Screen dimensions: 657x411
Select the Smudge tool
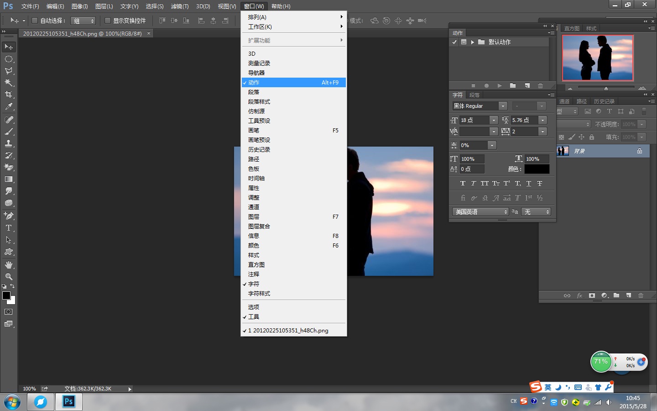[x=8, y=191]
